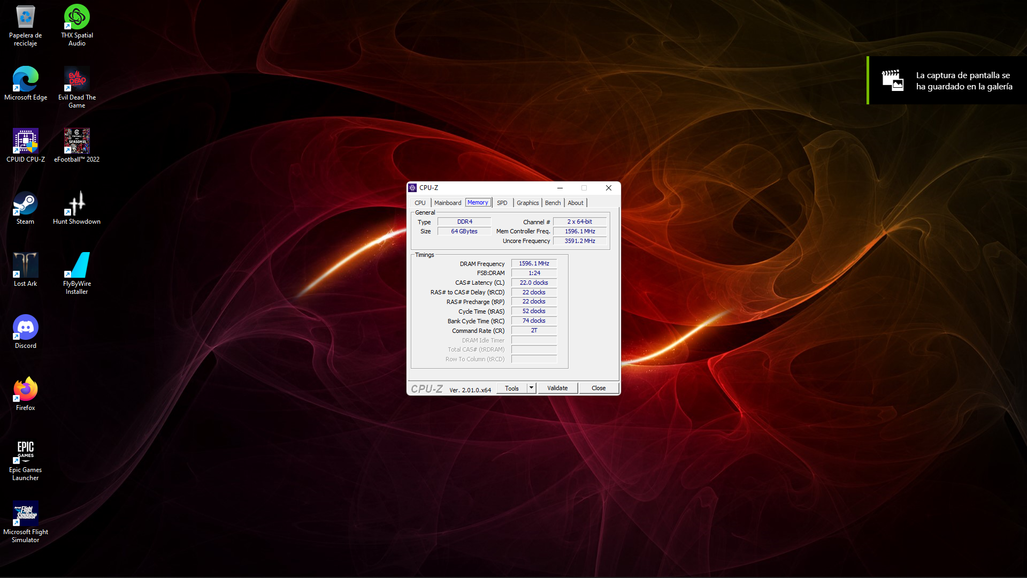The width and height of the screenshot is (1027, 578).
Task: Click the THX Spatial Audio icon
Action: tap(76, 17)
